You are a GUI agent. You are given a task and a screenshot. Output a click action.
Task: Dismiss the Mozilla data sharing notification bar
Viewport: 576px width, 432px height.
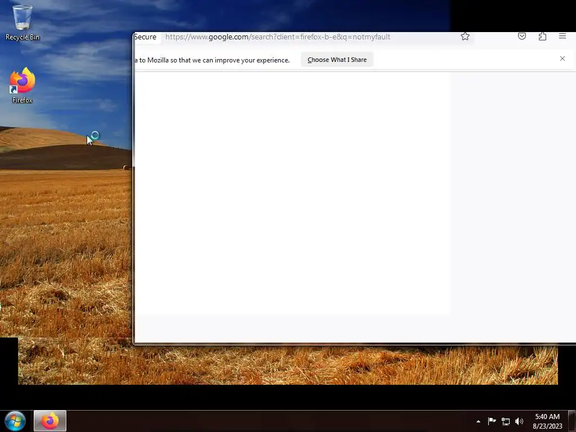pyautogui.click(x=562, y=58)
